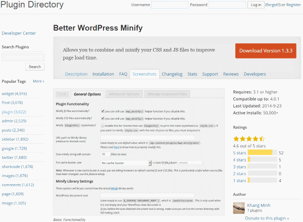
Task: Click the files at most number field
Action: pyautogui.click(x=105, y=154)
